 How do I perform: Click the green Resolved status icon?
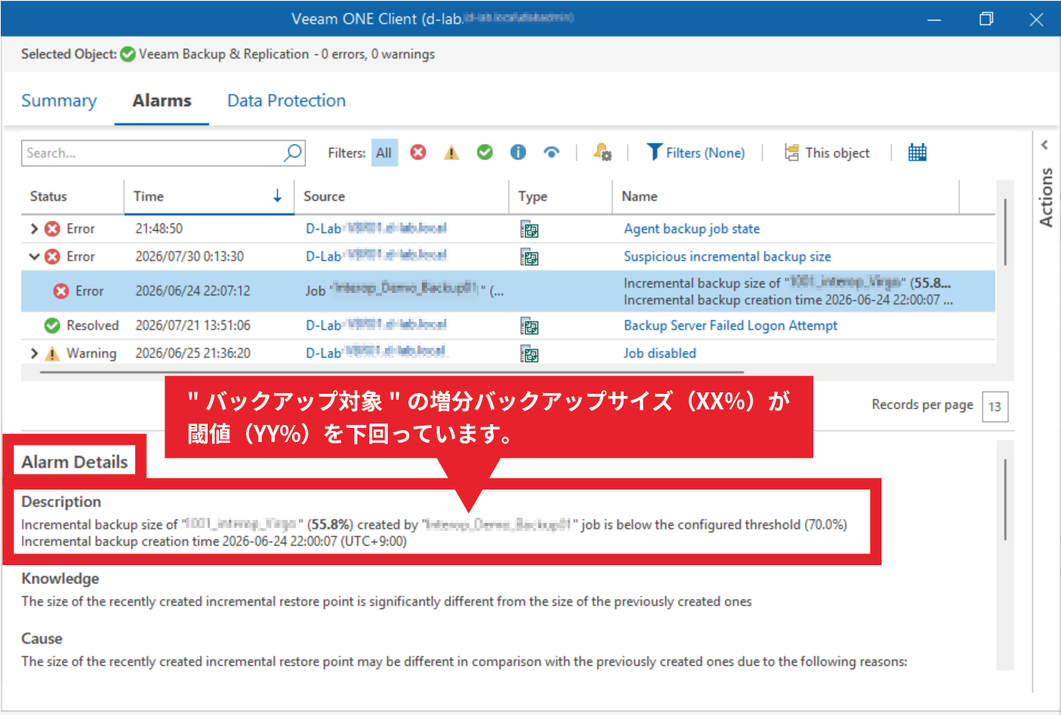[x=52, y=326]
